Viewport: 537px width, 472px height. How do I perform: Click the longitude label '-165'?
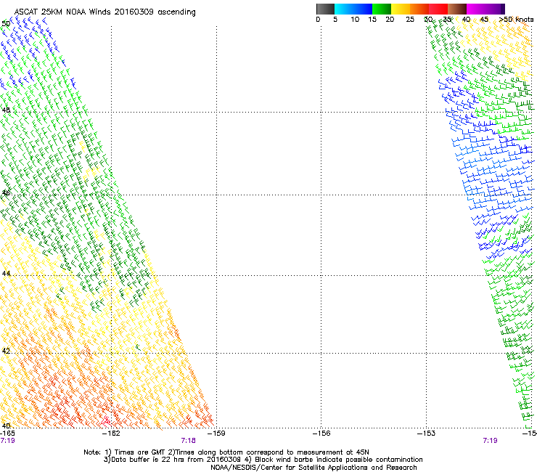click(7, 434)
